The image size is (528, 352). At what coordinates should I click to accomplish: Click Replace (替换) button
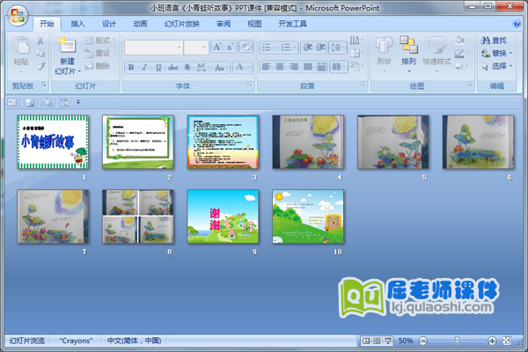tap(496, 53)
